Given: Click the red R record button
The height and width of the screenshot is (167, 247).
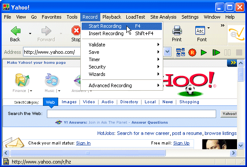Looking at the screenshot, I should click(192, 52).
